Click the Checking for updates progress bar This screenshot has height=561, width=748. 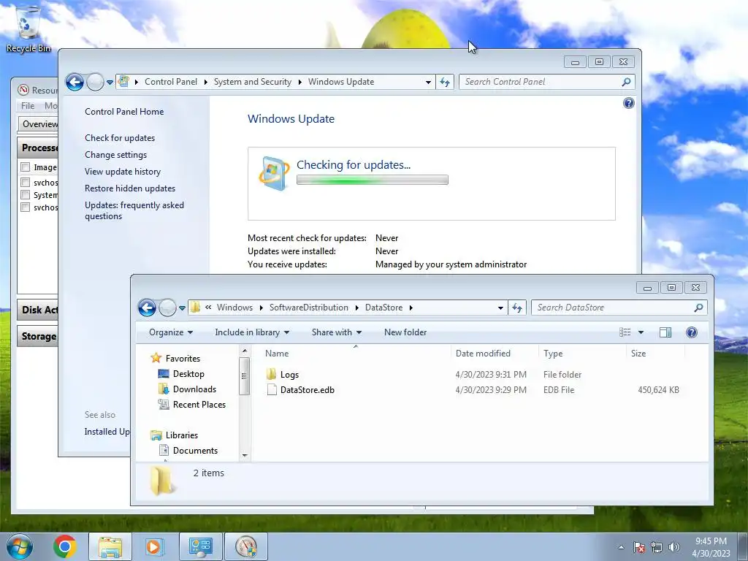pyautogui.click(x=372, y=180)
